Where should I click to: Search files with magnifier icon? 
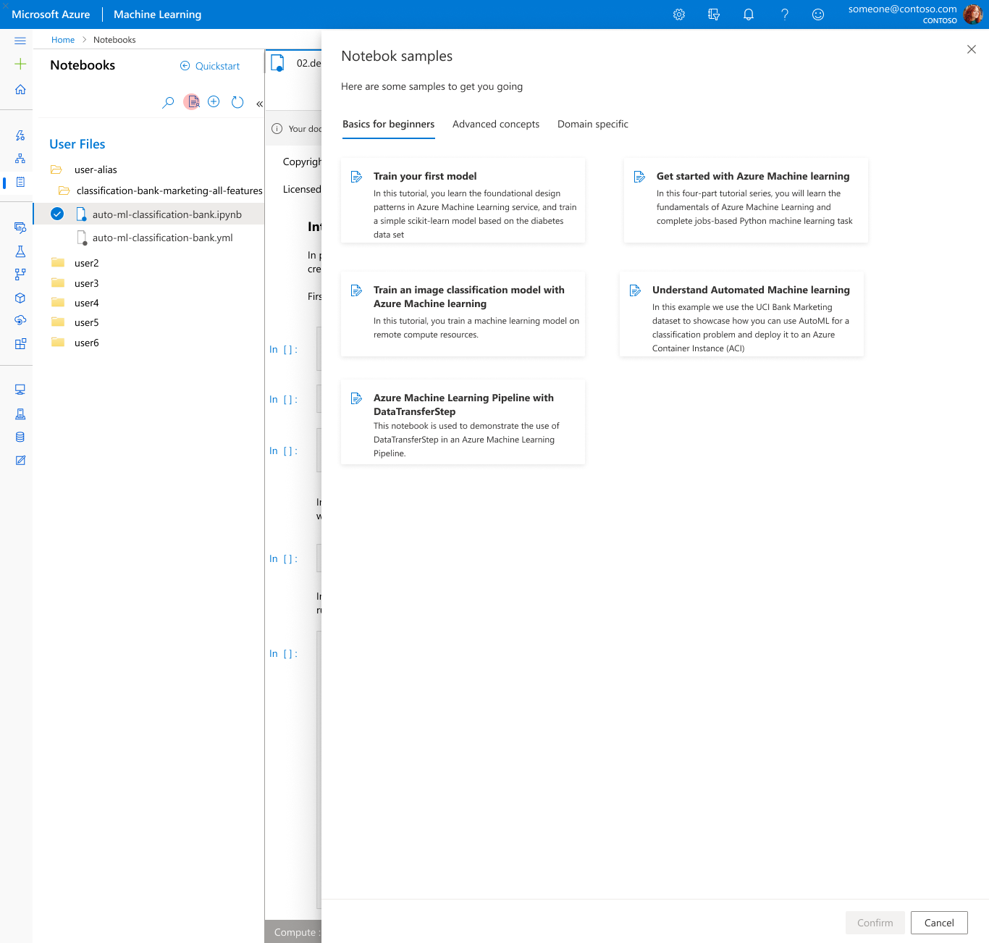tap(168, 102)
